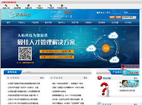Open the 系统介绍 toolbar icon
Viewport: 142px width, 105px height.
click(x=6, y=5)
